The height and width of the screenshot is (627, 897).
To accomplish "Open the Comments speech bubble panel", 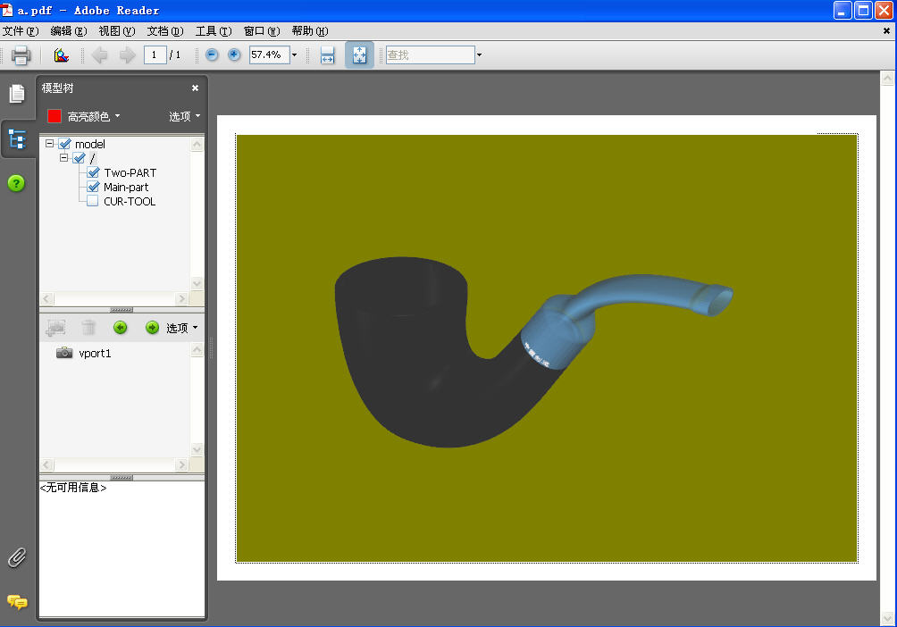I will pos(17,602).
